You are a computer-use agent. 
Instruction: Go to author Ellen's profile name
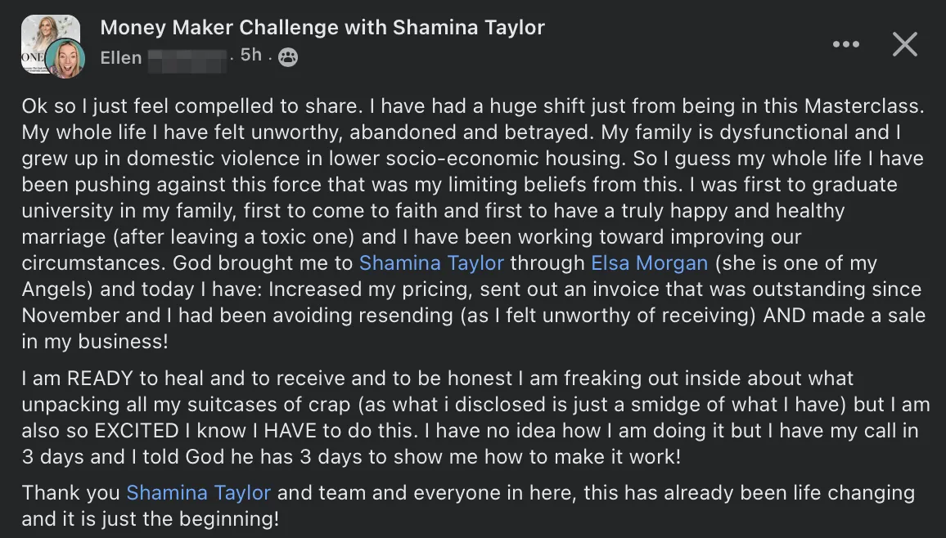tap(121, 57)
